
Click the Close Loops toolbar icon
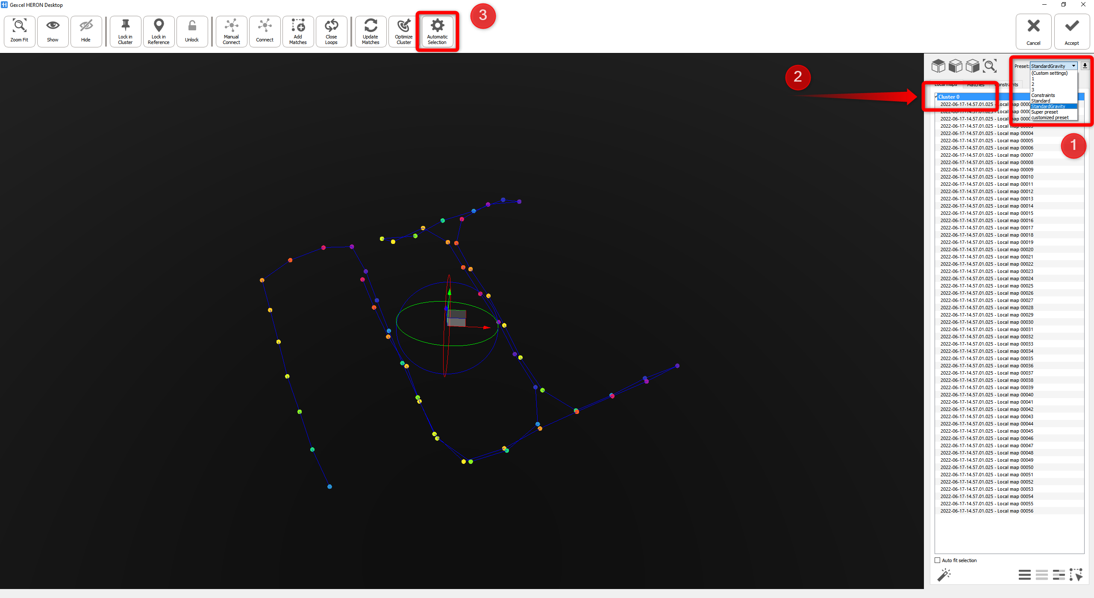pyautogui.click(x=331, y=31)
